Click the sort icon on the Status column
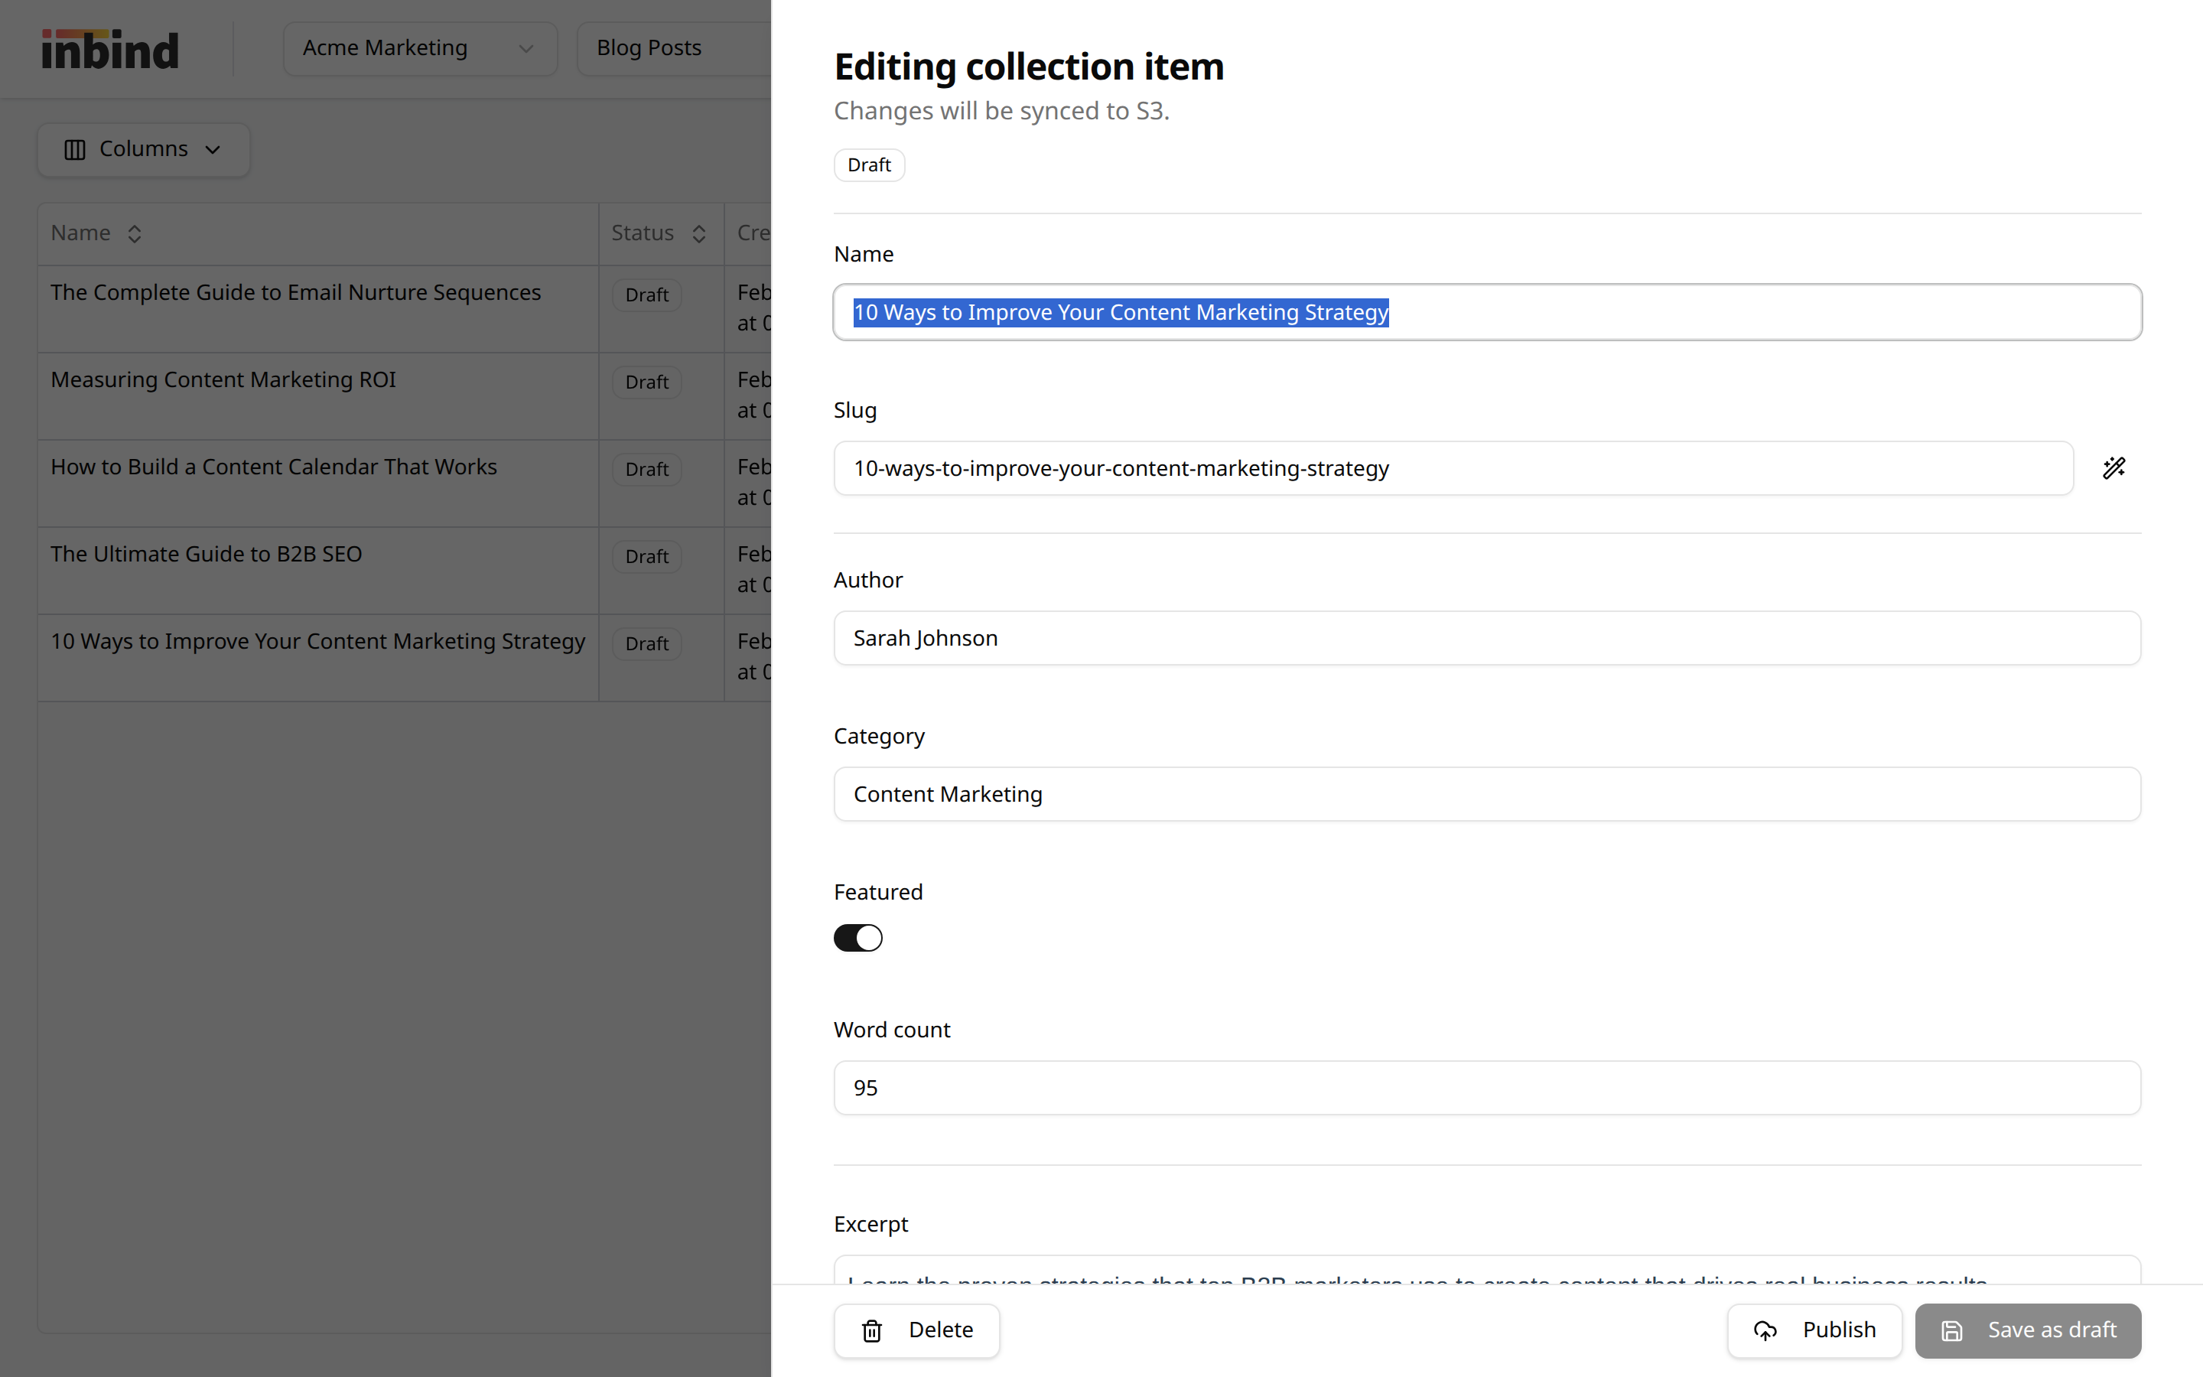Image resolution: width=2203 pixels, height=1377 pixels. [x=699, y=233]
